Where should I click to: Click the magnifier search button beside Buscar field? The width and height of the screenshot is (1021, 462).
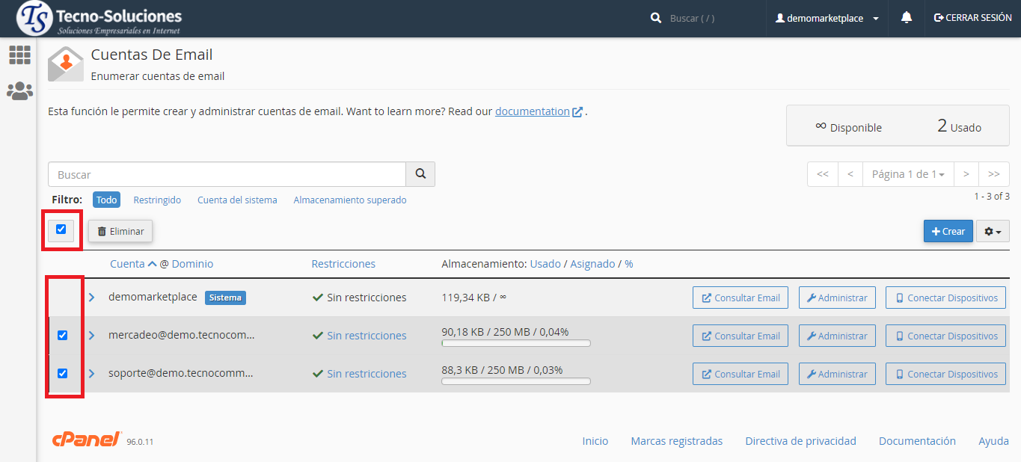(x=420, y=174)
